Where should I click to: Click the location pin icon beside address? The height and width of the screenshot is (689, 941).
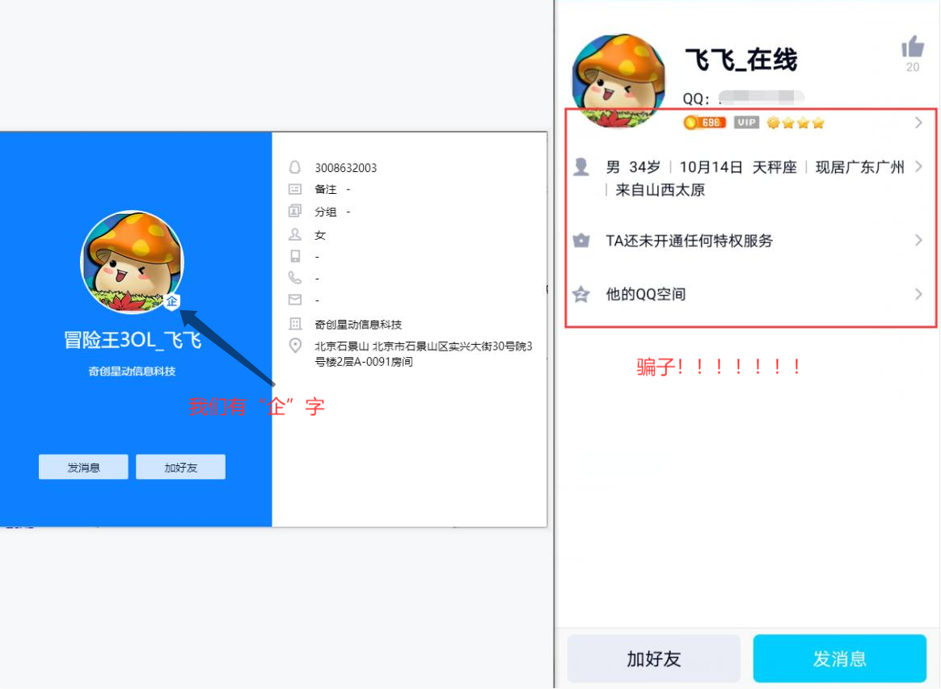(294, 346)
